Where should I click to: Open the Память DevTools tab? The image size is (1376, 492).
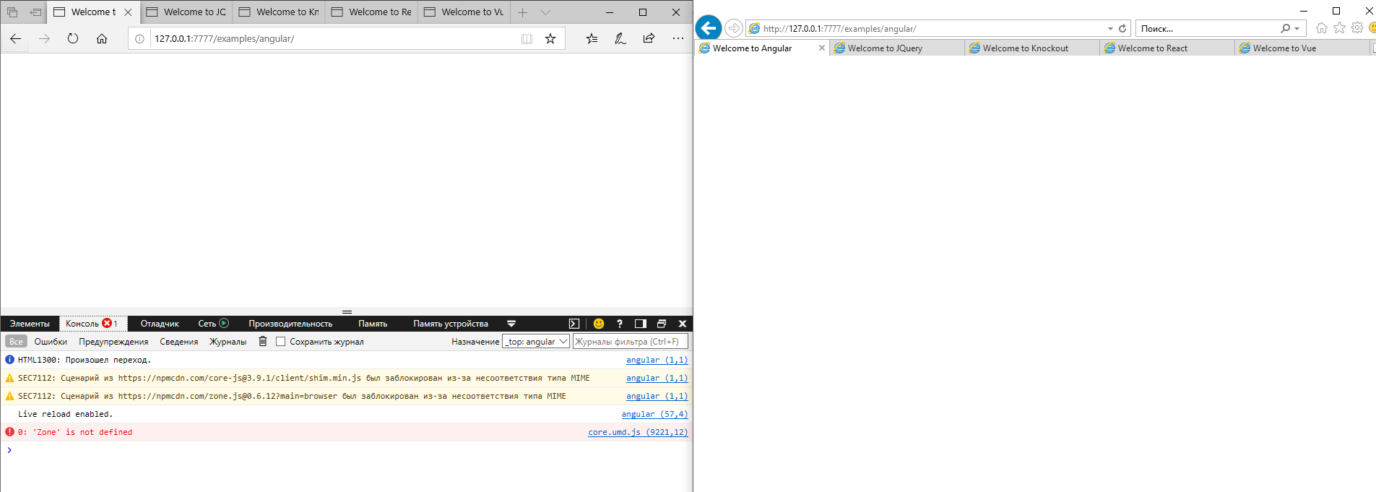pyautogui.click(x=373, y=324)
